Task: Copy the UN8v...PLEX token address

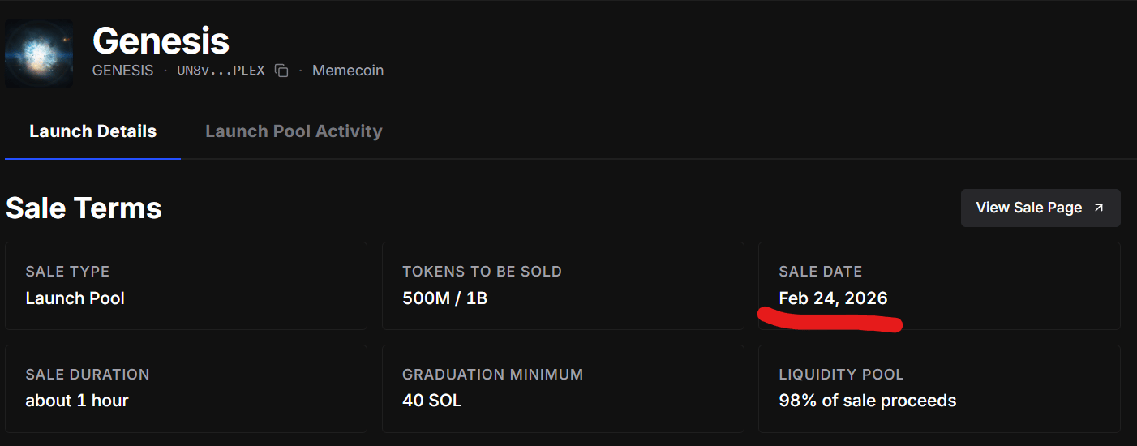Action: click(281, 71)
